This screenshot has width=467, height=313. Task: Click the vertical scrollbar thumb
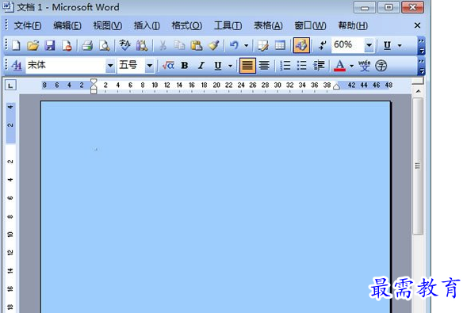(x=418, y=166)
